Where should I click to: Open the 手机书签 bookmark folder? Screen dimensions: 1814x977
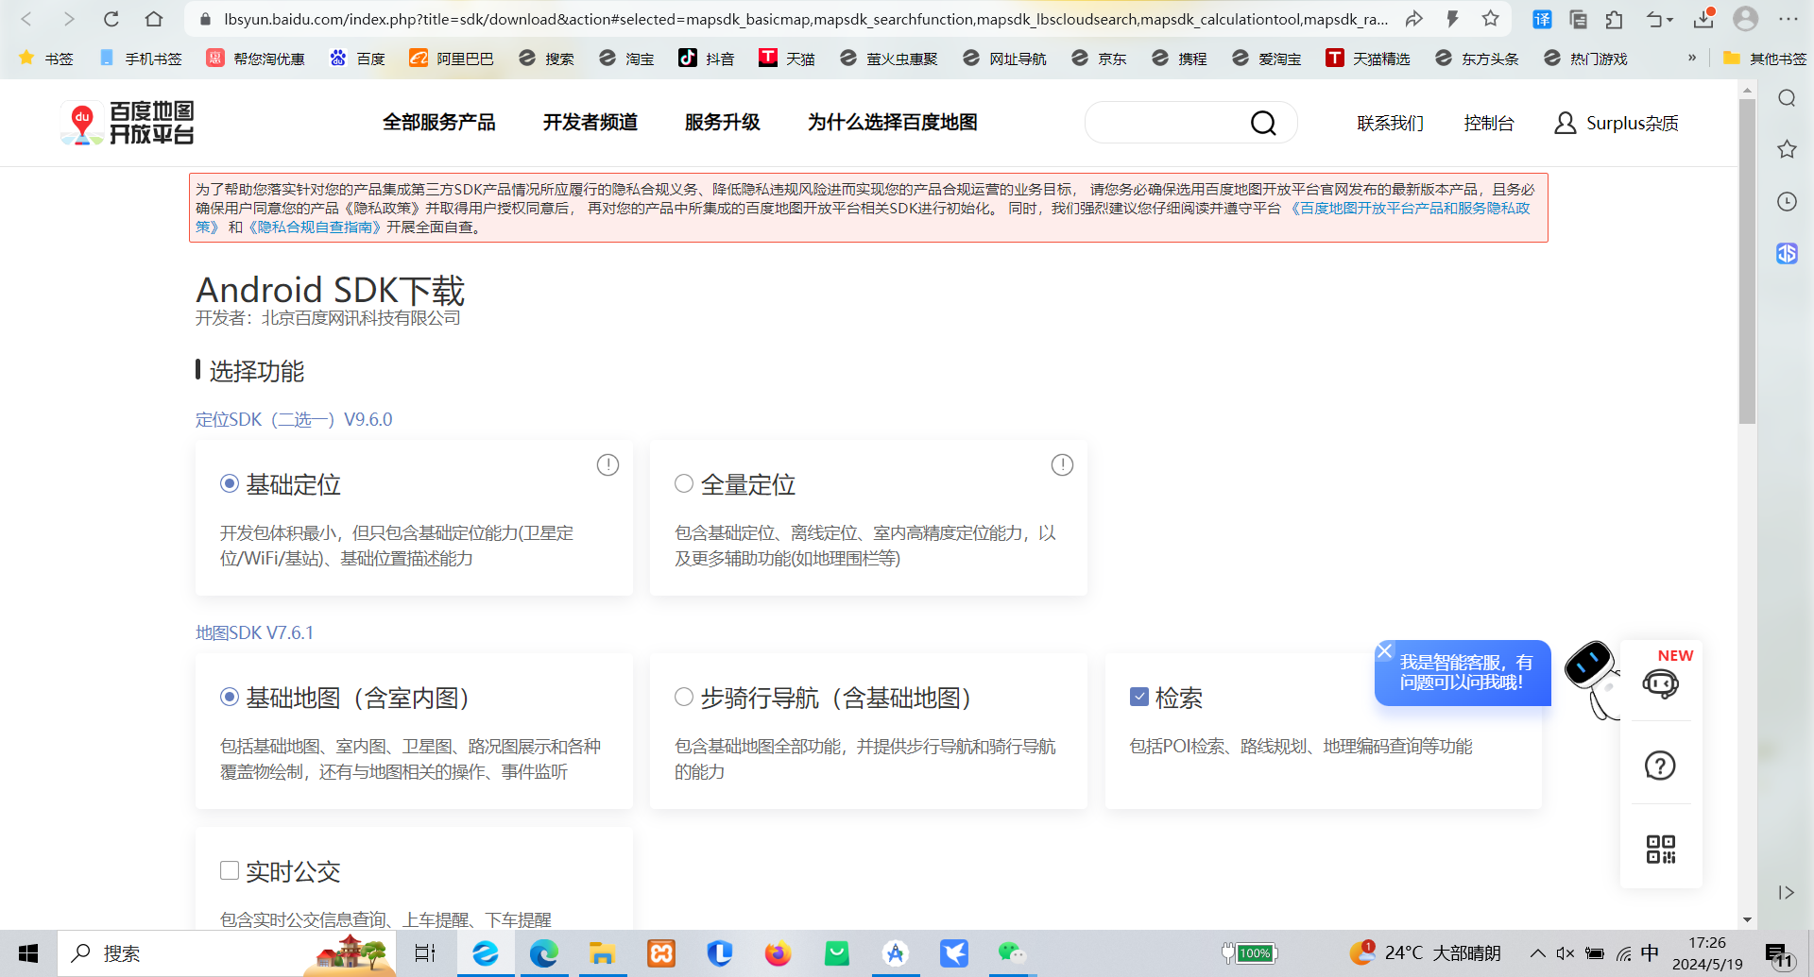(x=140, y=59)
